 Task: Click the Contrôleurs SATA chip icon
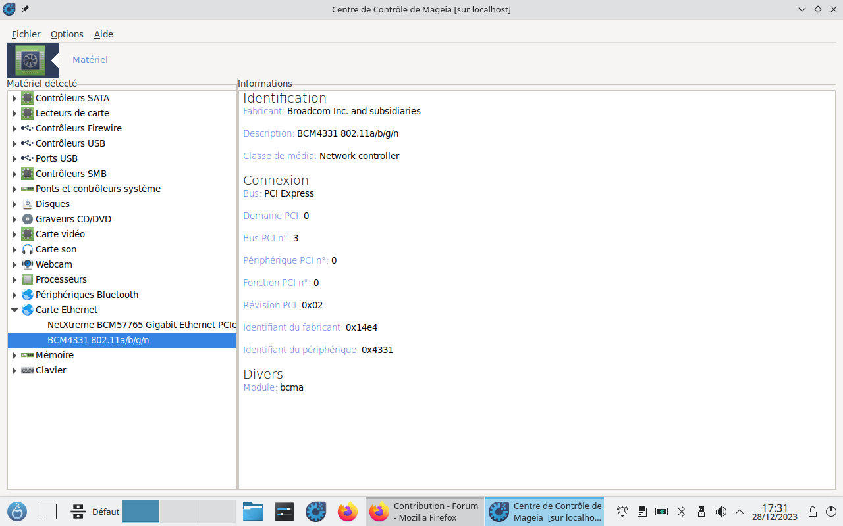27,98
